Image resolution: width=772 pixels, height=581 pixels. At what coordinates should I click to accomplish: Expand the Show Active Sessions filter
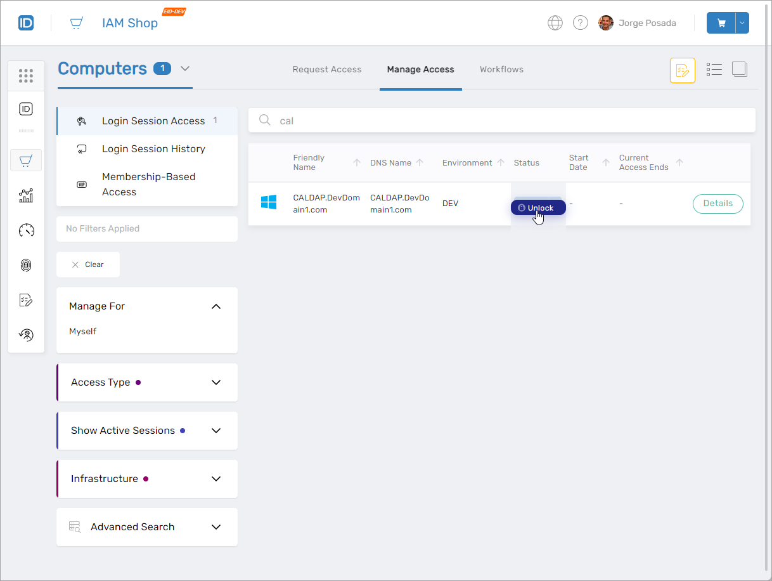[x=216, y=431]
